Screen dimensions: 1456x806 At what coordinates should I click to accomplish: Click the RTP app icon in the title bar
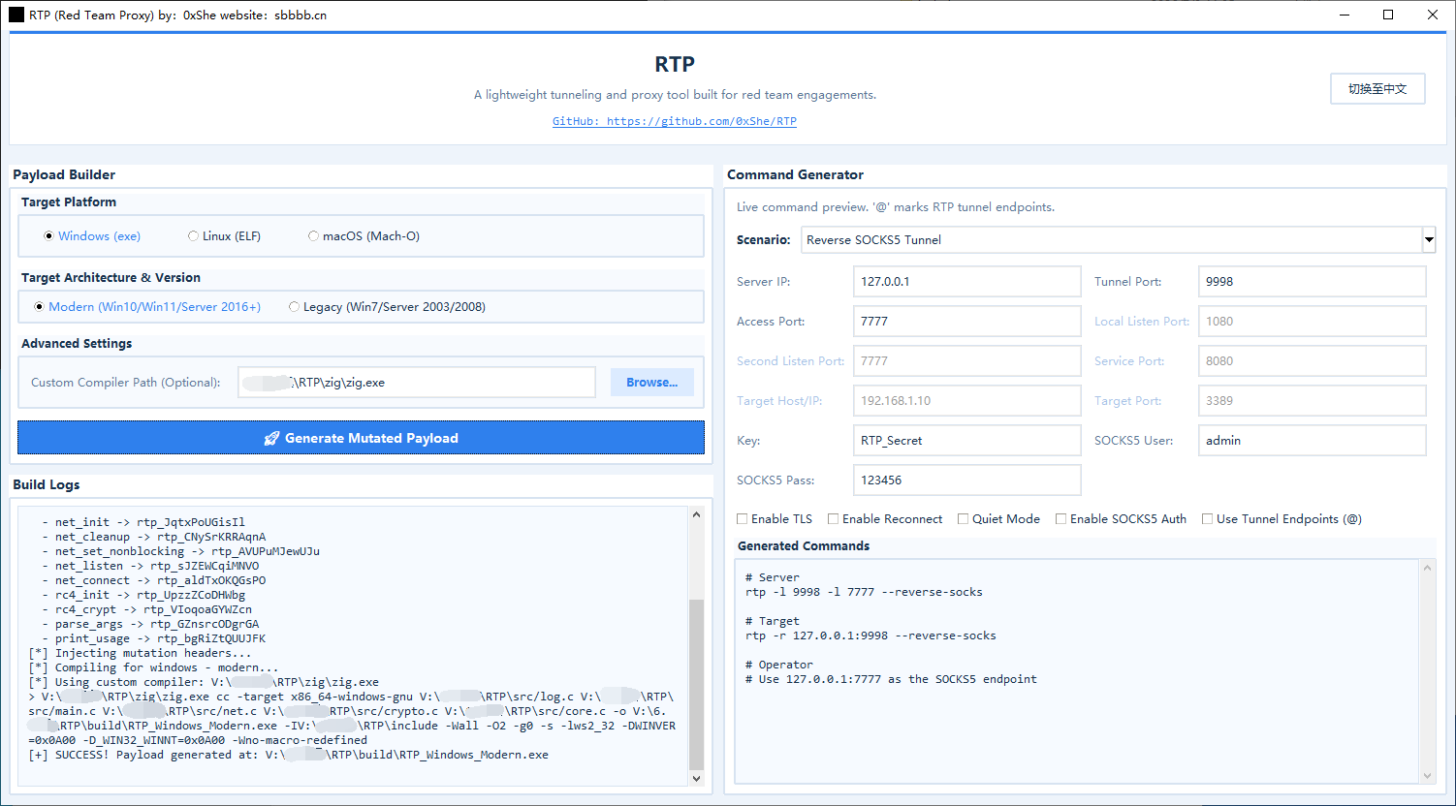pos(16,15)
